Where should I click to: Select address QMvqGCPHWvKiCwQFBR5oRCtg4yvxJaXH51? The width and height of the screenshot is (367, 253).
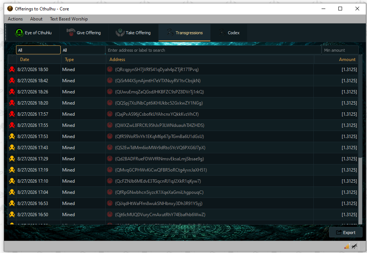(x=161, y=170)
